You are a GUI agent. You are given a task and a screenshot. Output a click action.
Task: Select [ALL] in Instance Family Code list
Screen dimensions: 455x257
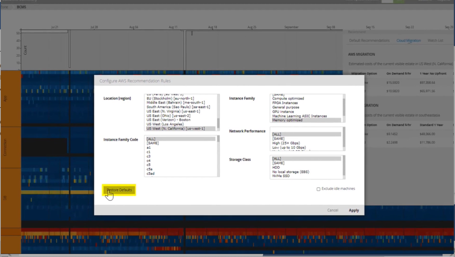tap(180, 139)
